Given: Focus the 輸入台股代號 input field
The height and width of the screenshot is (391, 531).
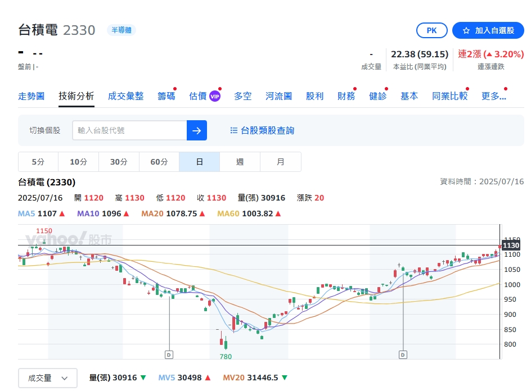Looking at the screenshot, I should tap(130, 130).
